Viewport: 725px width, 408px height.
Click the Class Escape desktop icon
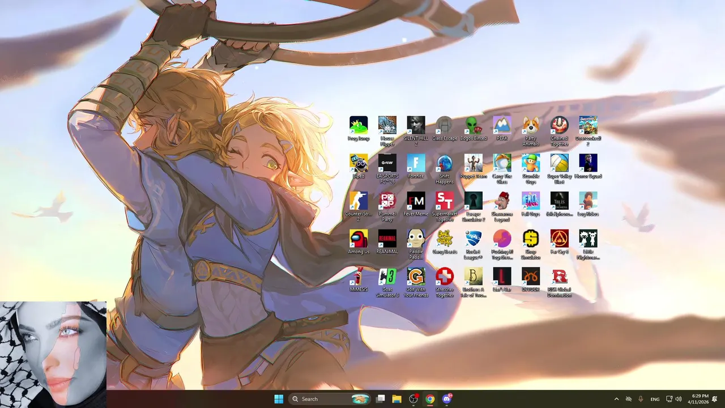[x=445, y=129]
